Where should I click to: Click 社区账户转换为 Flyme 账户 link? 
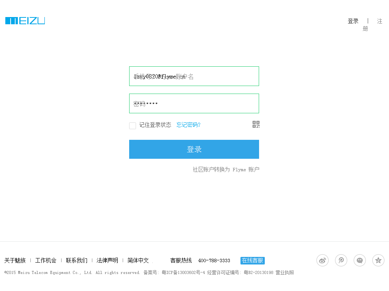[226, 169]
